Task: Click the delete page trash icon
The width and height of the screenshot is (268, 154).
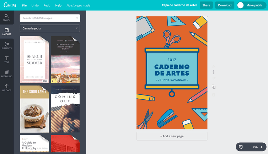Action: [x=214, y=95]
